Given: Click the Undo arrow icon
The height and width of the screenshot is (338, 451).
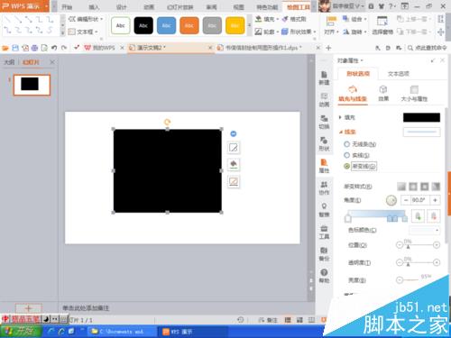Looking at the screenshot, I should (54, 48).
